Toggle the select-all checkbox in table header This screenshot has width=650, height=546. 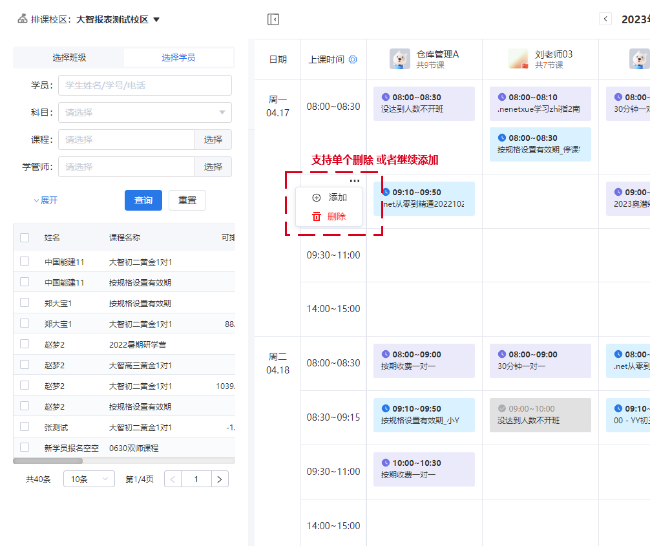point(25,238)
